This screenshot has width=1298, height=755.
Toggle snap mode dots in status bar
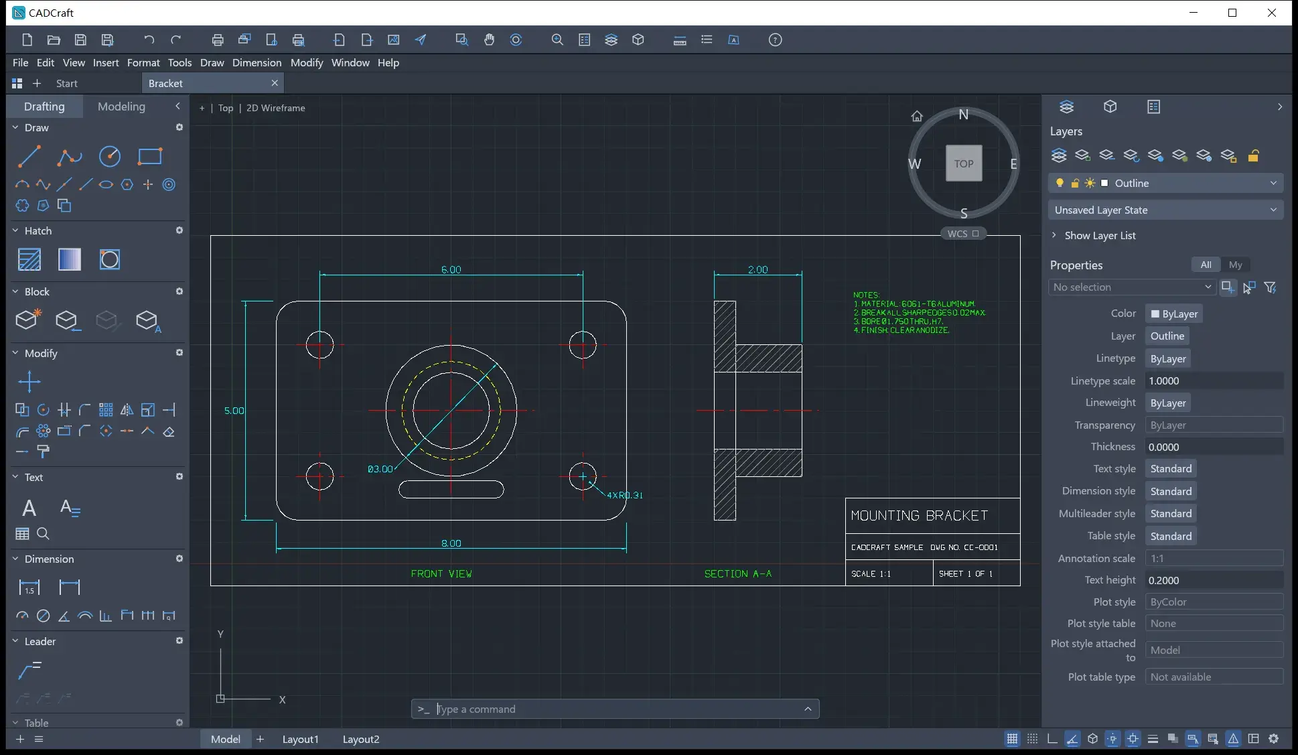(1032, 739)
